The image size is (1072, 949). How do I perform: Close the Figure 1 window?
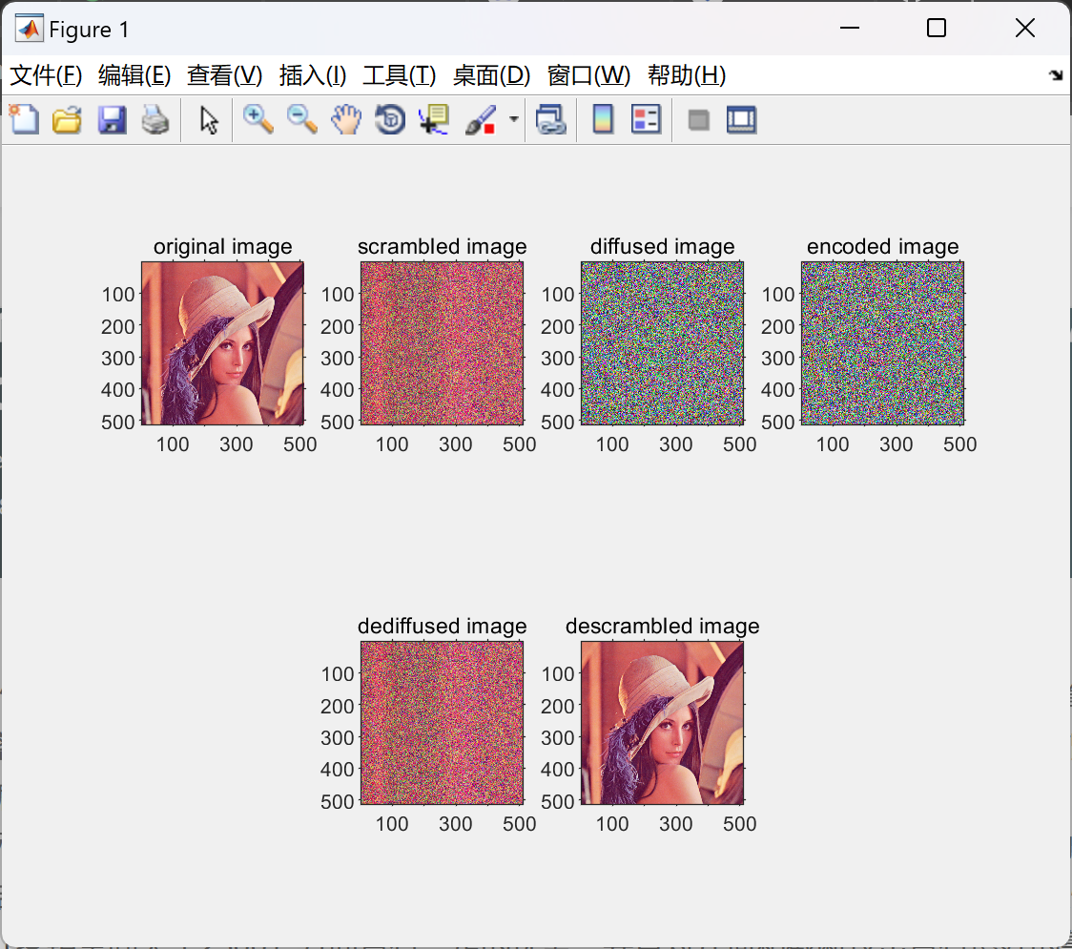click(1025, 28)
